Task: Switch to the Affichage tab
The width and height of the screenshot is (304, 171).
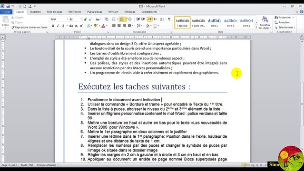Action: coord(130,12)
